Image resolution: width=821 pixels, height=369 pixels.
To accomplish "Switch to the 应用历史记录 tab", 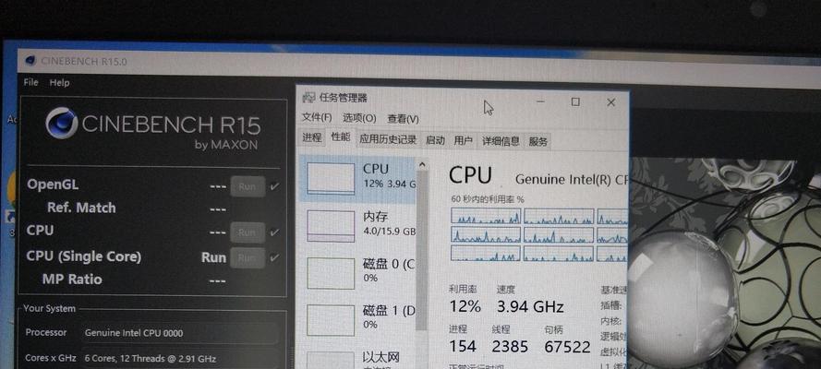I will pos(388,139).
